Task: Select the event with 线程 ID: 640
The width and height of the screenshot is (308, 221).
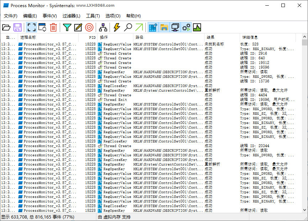Action: pos(148,58)
